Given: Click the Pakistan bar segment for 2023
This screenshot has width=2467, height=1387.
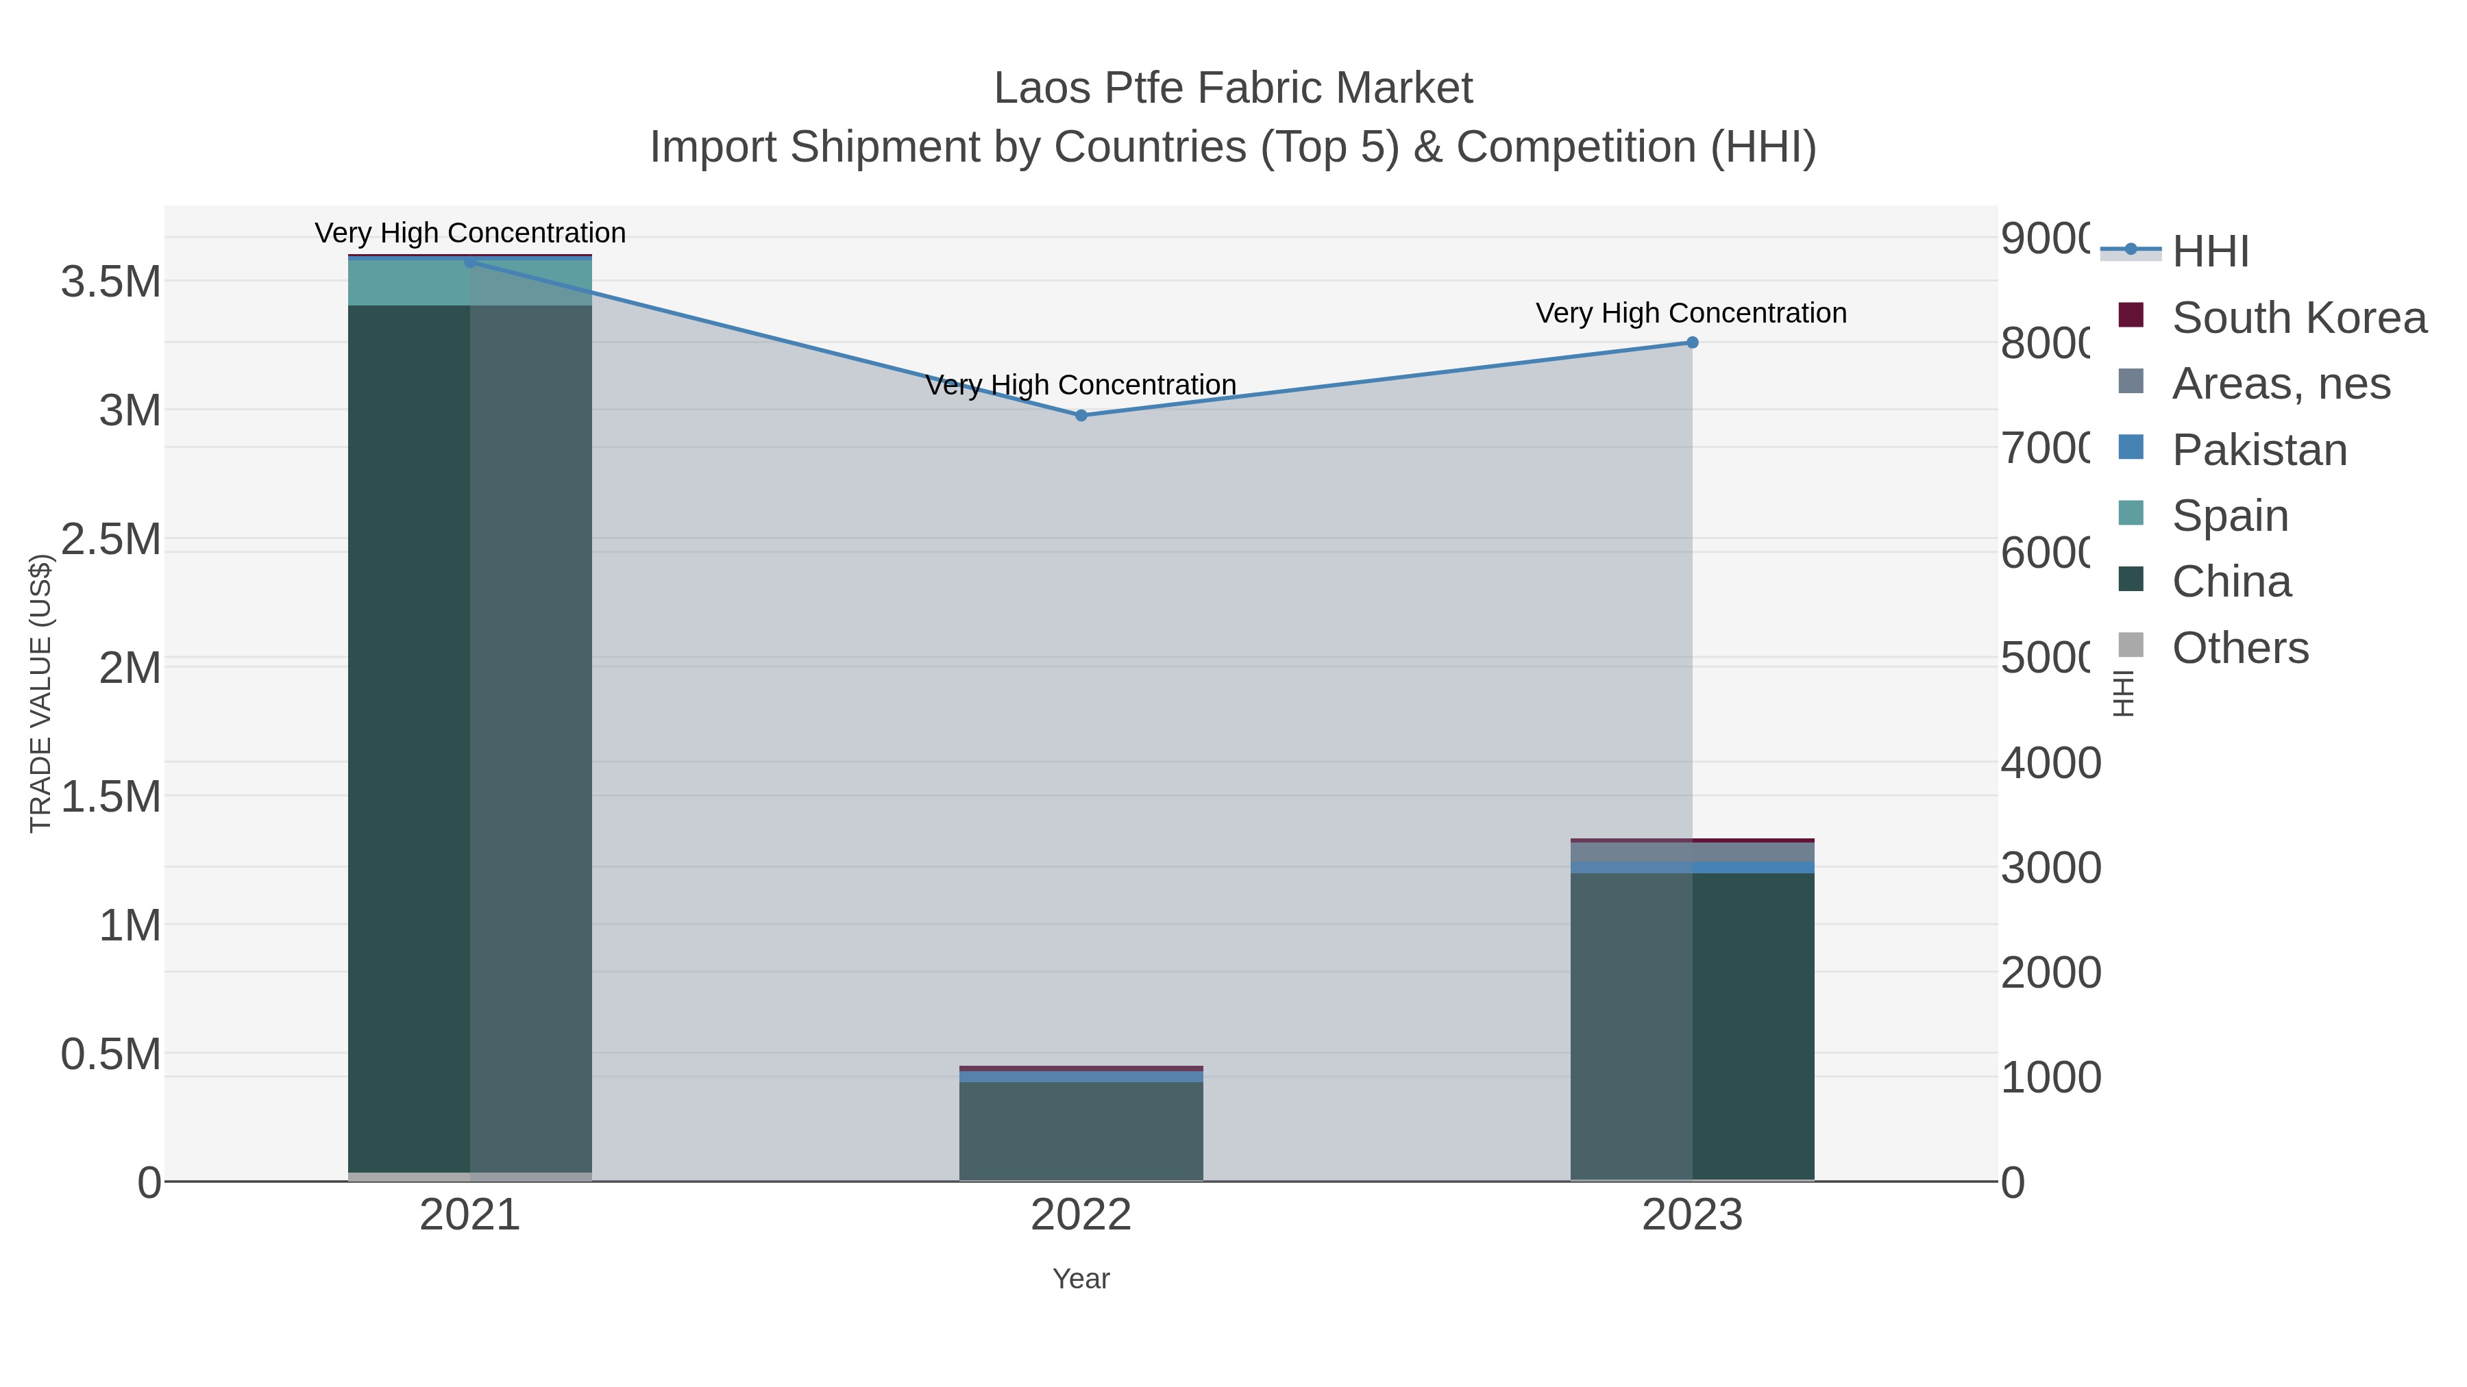Looking at the screenshot, I should pos(1692,867).
